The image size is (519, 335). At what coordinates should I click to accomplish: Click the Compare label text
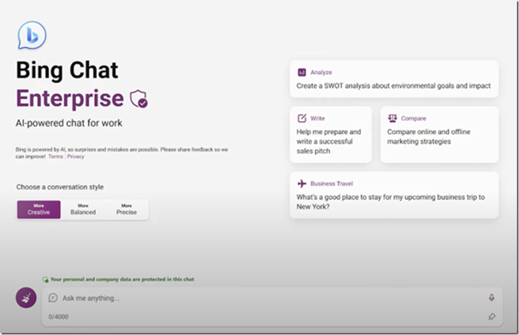click(413, 119)
